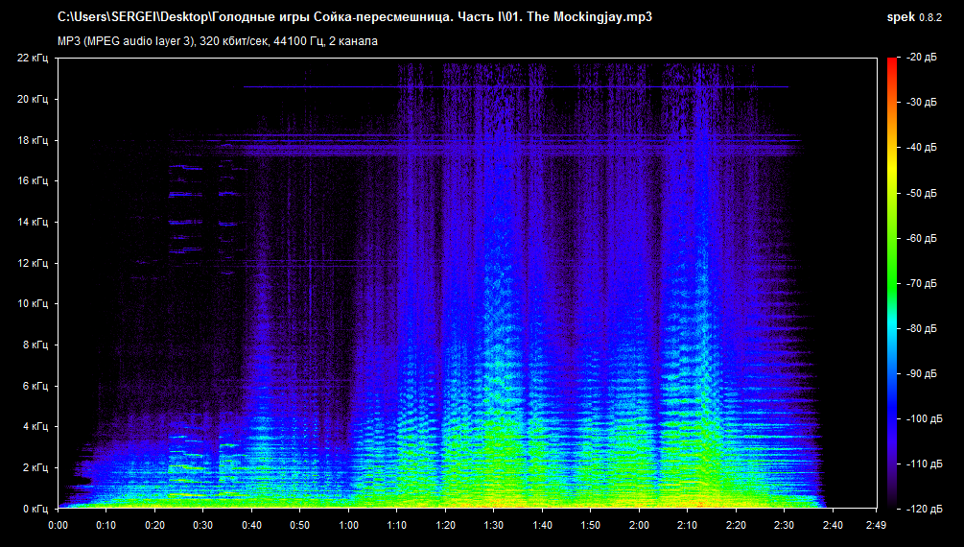Select the 1:30 time axis label
This screenshot has height=547, width=964.
(494, 525)
